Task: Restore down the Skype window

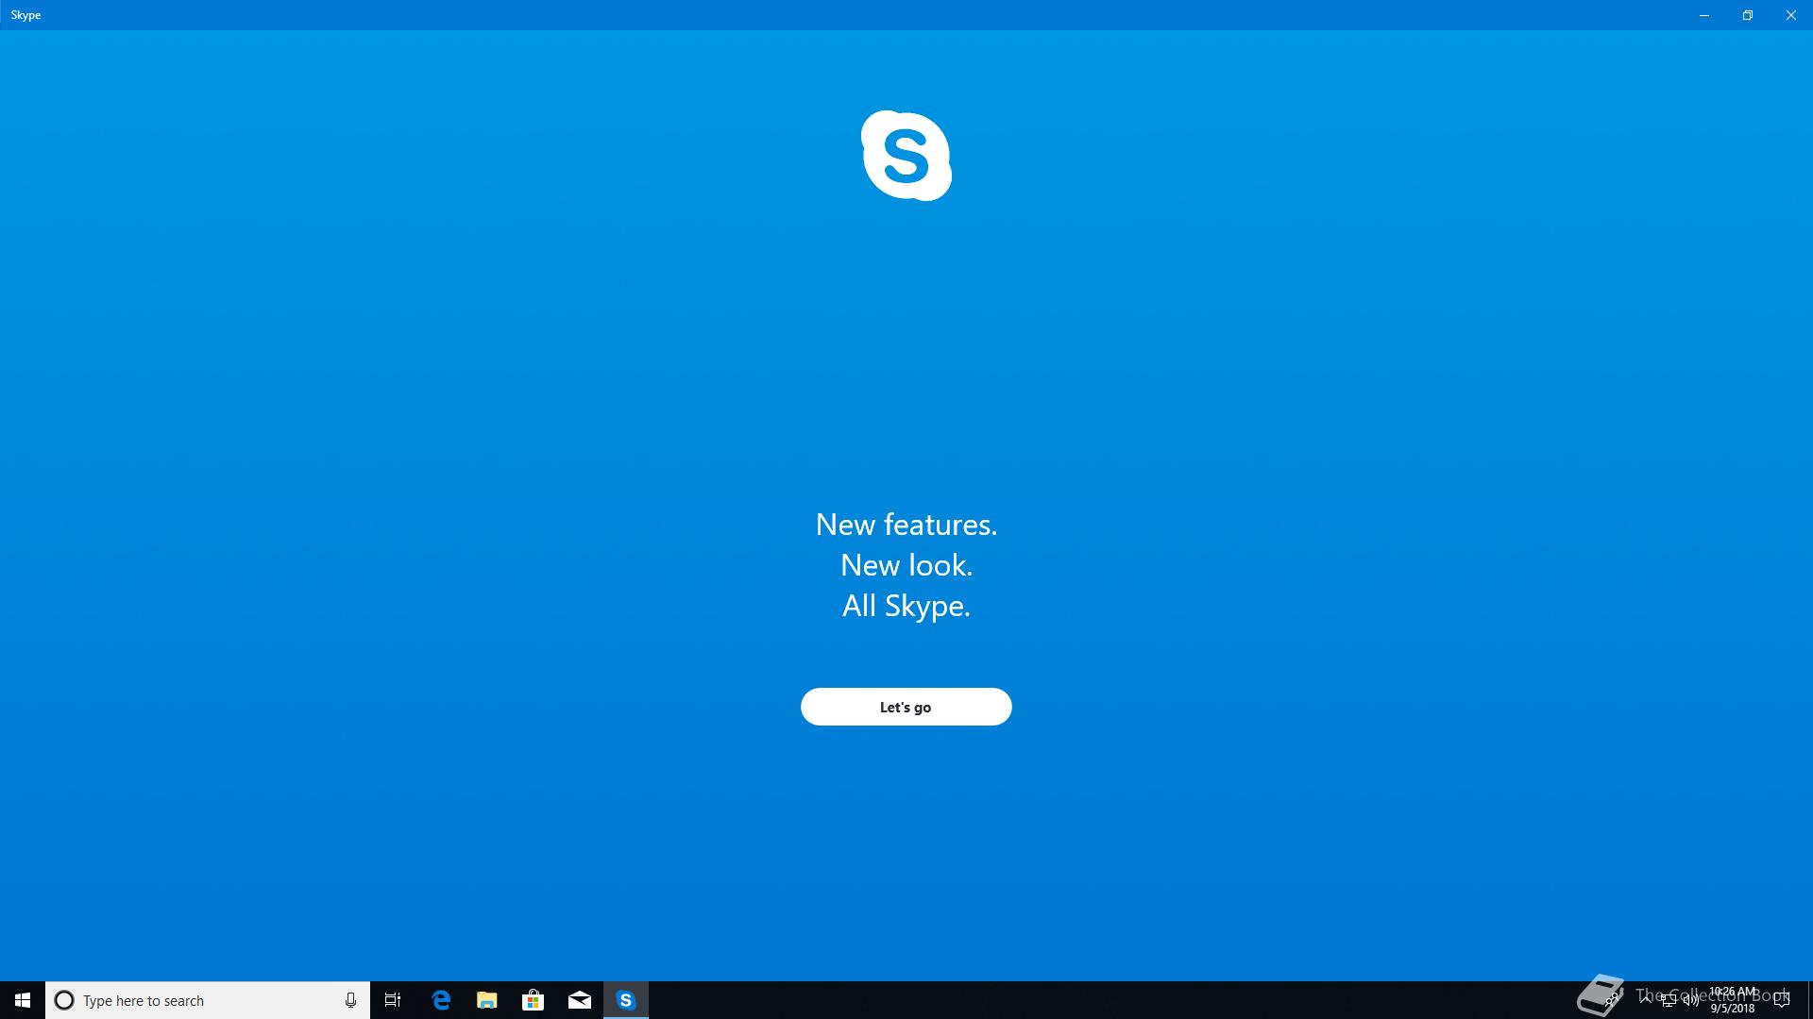Action: (1747, 15)
